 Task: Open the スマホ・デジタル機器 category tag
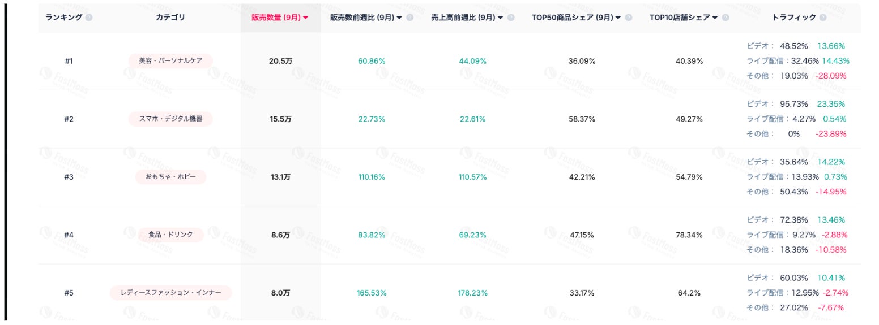[x=170, y=119]
